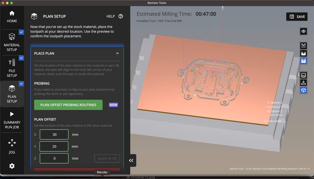
Task: Click the 112.30mm Y readout
Action: pyautogui.click(x=273, y=107)
